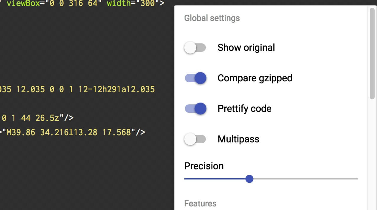This screenshot has width=377, height=210.
Task: Click the scrollbar track below the thumb
Action: (x=372, y=154)
